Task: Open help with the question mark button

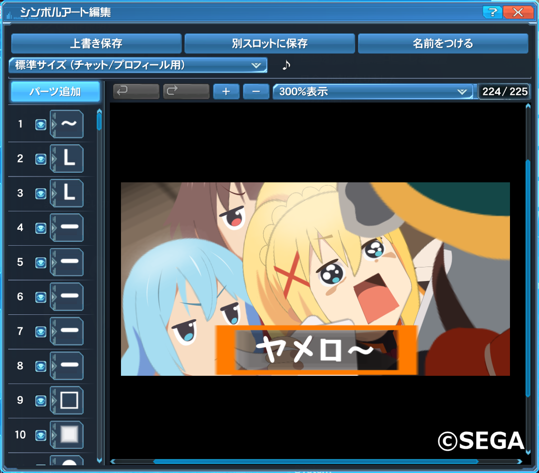Action: tap(493, 13)
